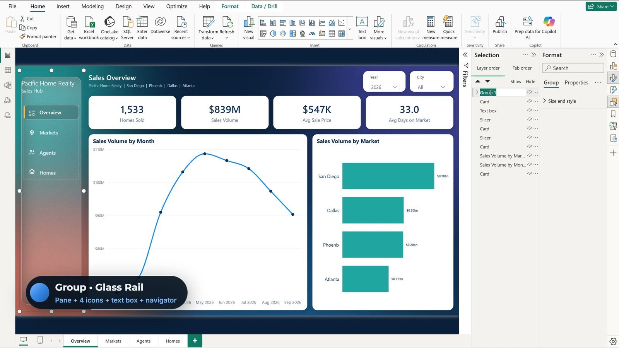This screenshot has width=619, height=348.
Task: Click Hide in Selection pane
Action: click(x=530, y=82)
